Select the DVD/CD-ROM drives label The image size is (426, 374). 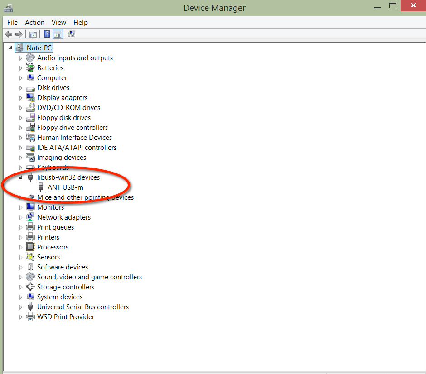click(x=68, y=108)
